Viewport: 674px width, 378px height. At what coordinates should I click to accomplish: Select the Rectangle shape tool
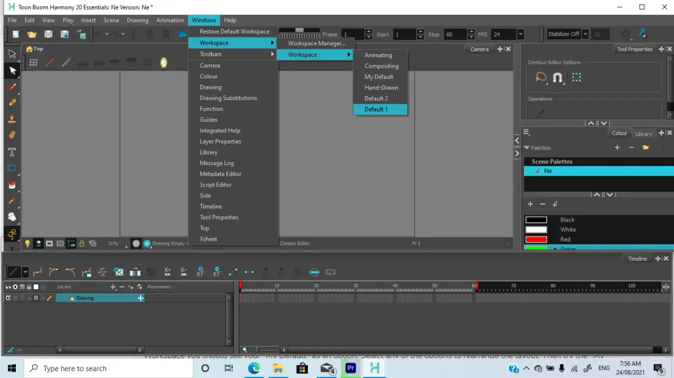pos(12,168)
